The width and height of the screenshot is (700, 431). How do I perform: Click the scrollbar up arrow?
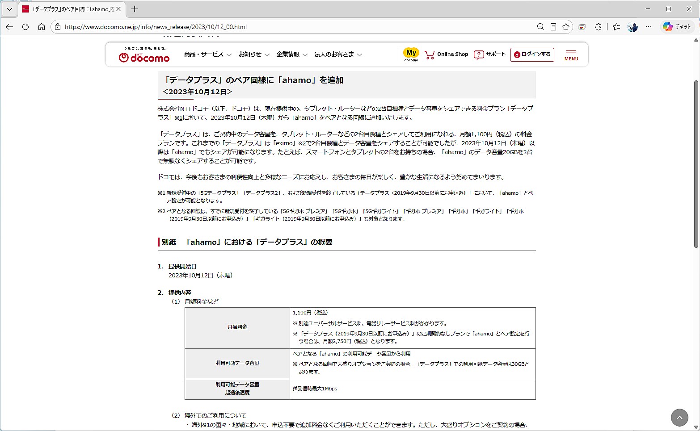click(x=696, y=40)
